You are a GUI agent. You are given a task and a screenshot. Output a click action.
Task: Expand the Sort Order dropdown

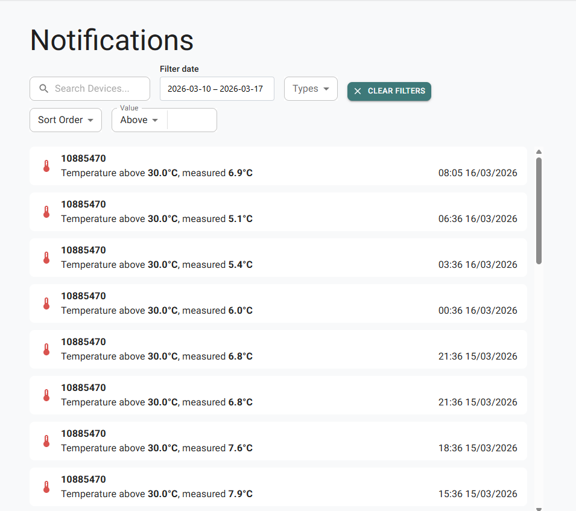66,120
